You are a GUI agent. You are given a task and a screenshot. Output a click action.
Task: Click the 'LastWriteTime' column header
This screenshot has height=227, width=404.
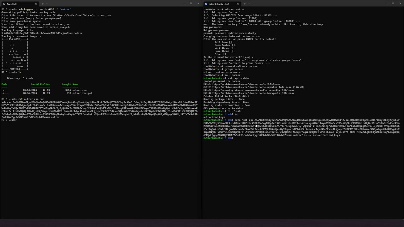[40, 84]
